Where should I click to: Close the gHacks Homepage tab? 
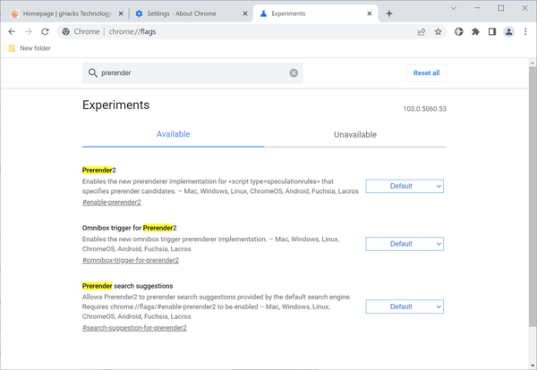[121, 13]
